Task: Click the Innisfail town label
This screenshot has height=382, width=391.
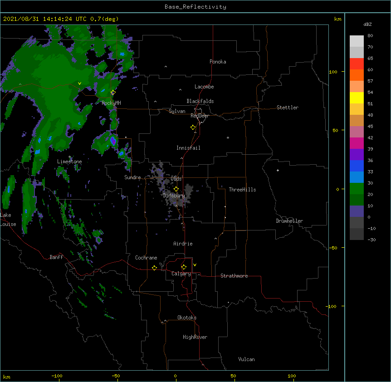Action: [188, 148]
